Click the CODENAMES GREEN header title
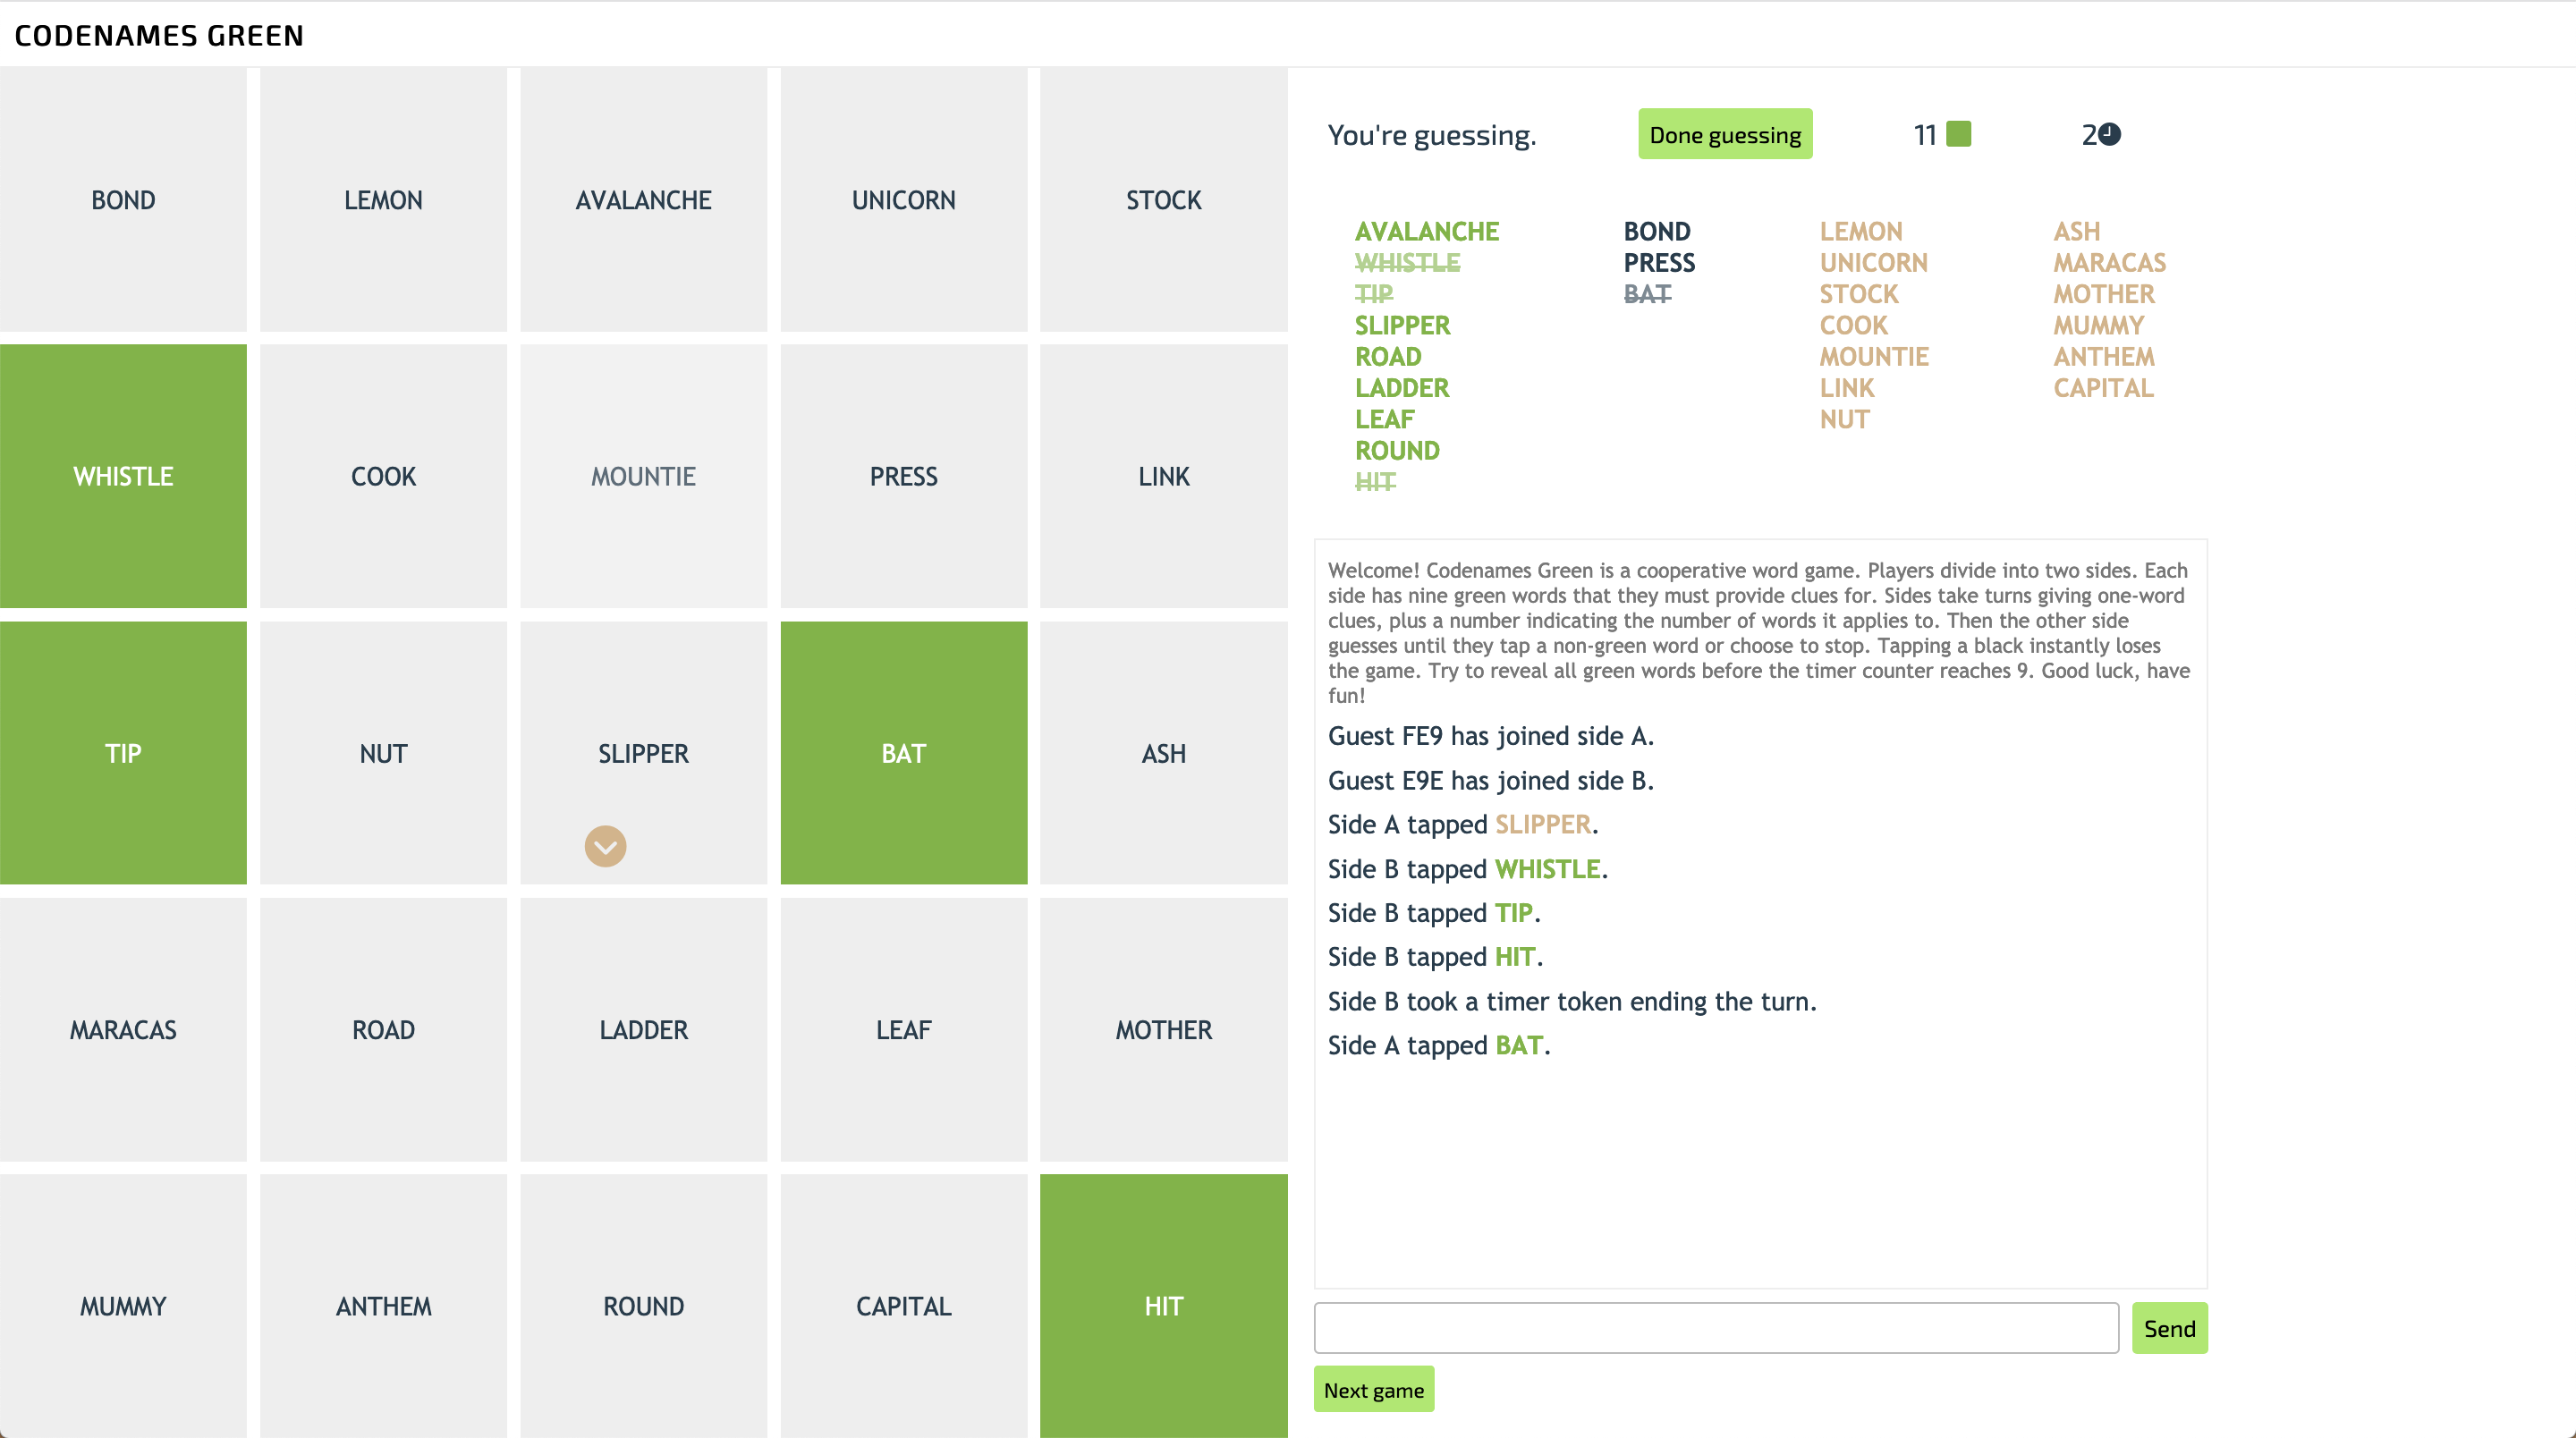2576x1438 pixels. pyautogui.click(x=159, y=35)
